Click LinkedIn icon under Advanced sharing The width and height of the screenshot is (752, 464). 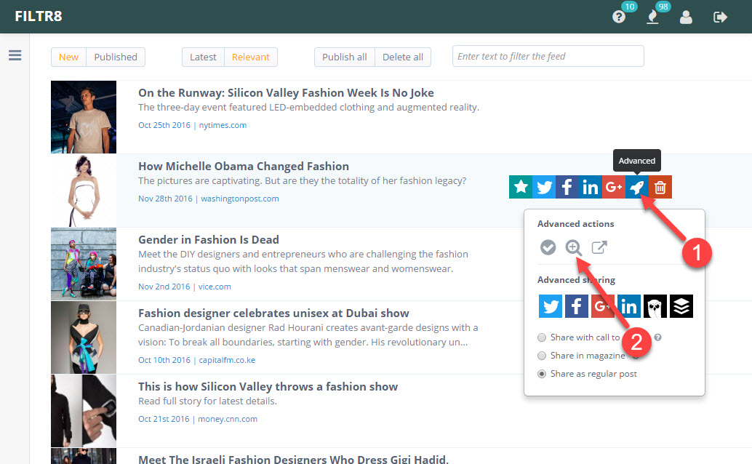[x=629, y=306]
